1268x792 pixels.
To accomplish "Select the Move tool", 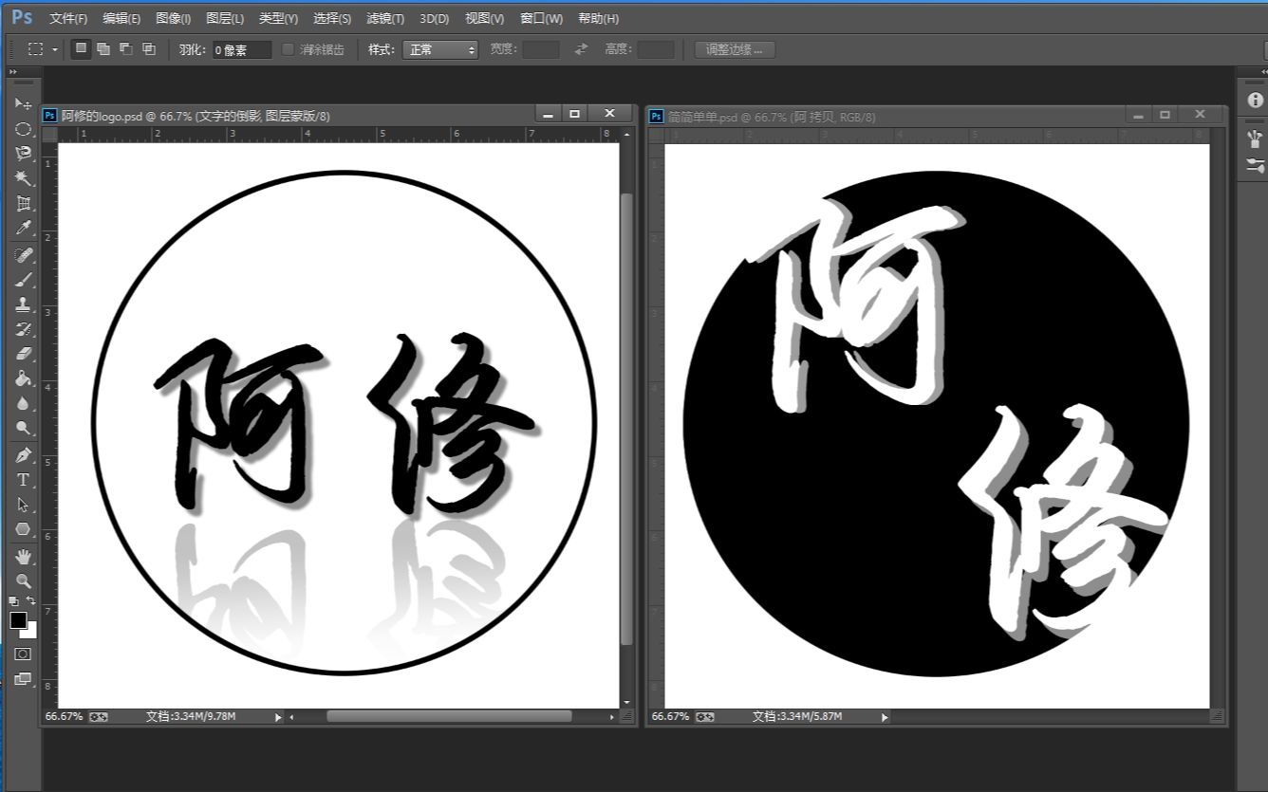I will pos(23,101).
